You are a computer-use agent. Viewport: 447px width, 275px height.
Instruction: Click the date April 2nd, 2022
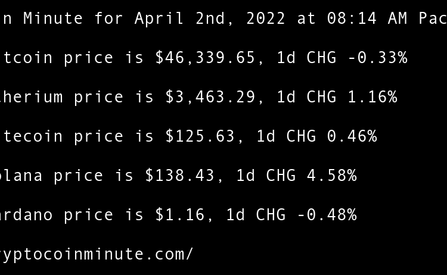click(211, 18)
